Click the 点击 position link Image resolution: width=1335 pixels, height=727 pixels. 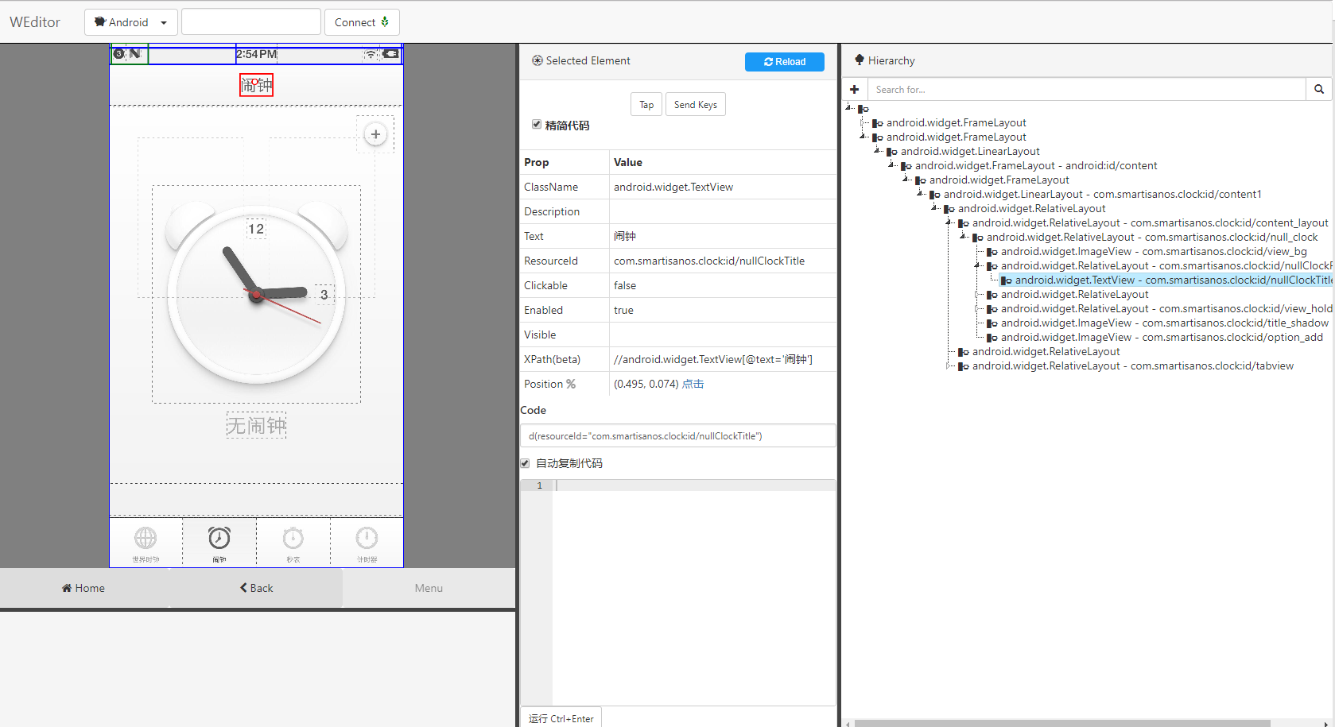click(693, 384)
